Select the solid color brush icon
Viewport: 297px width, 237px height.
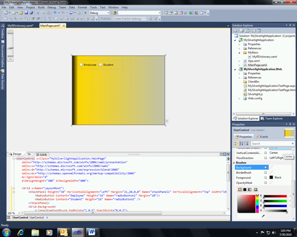tap(245, 190)
